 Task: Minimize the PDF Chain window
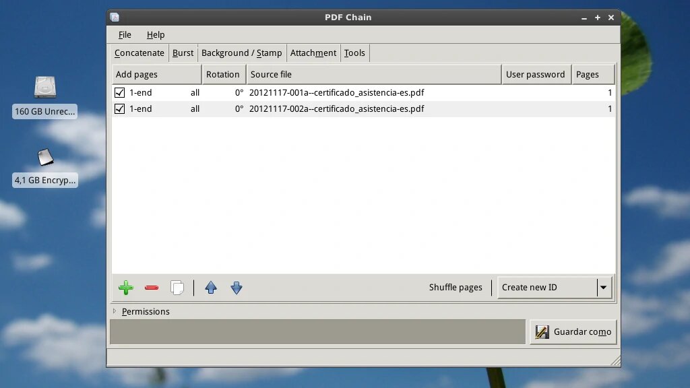click(584, 18)
